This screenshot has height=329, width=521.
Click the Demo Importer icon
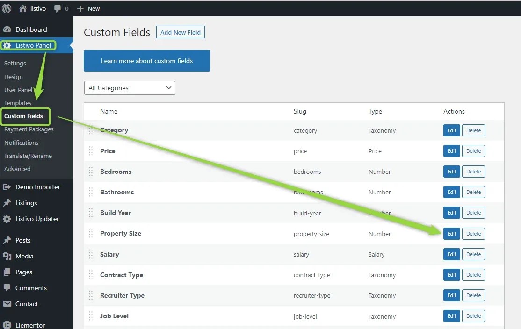pyautogui.click(x=7, y=187)
